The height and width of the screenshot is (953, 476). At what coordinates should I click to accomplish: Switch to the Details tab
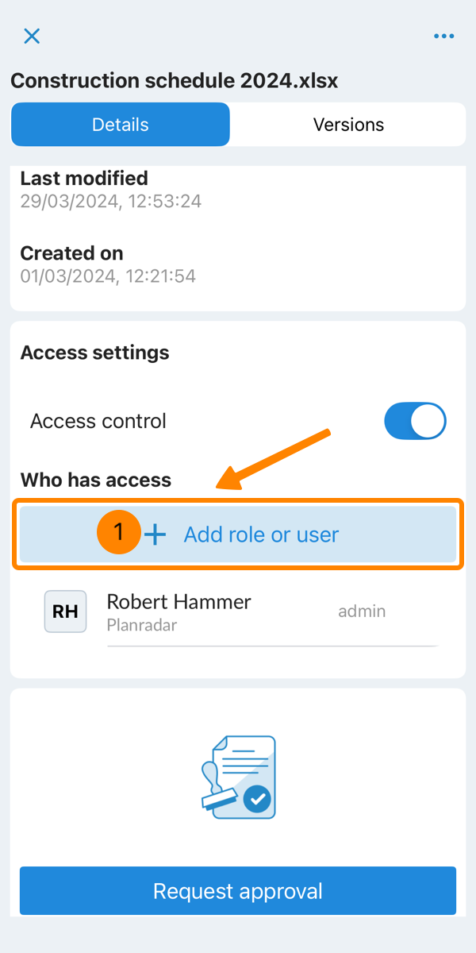coord(121,125)
